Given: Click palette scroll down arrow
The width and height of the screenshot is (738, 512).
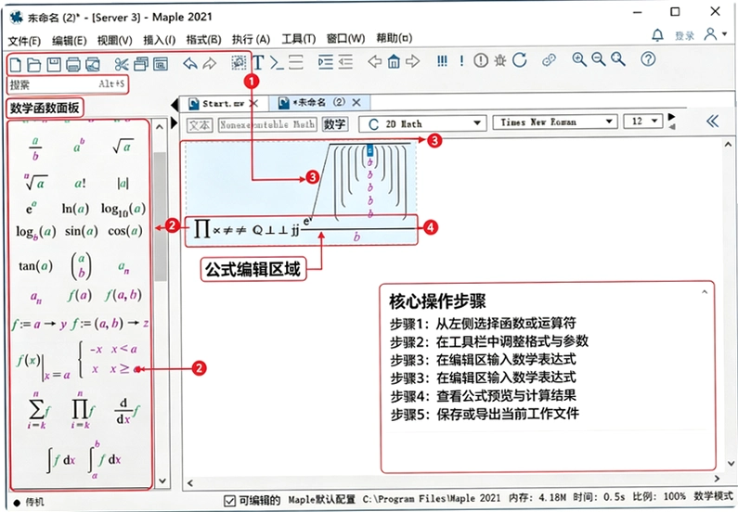Looking at the screenshot, I should pos(162,481).
